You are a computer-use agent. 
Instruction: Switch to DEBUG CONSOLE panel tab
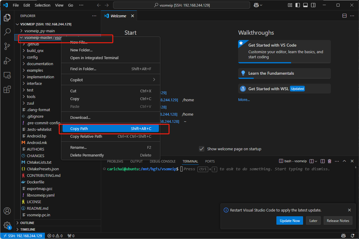tap(163, 161)
